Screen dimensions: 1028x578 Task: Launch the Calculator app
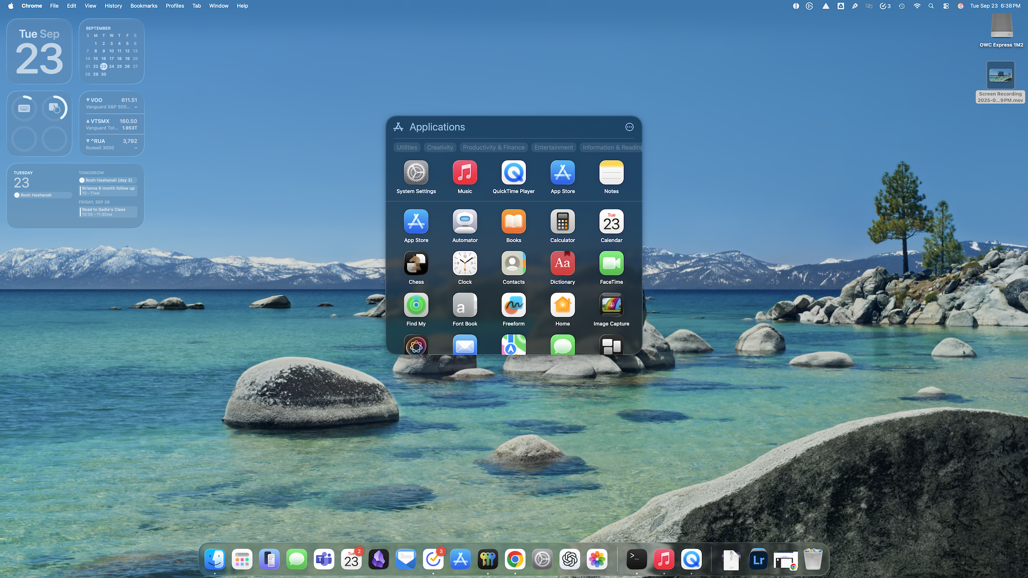[x=562, y=221]
